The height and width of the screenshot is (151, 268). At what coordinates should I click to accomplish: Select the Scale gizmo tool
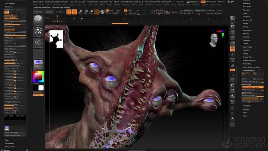coord(86,12)
